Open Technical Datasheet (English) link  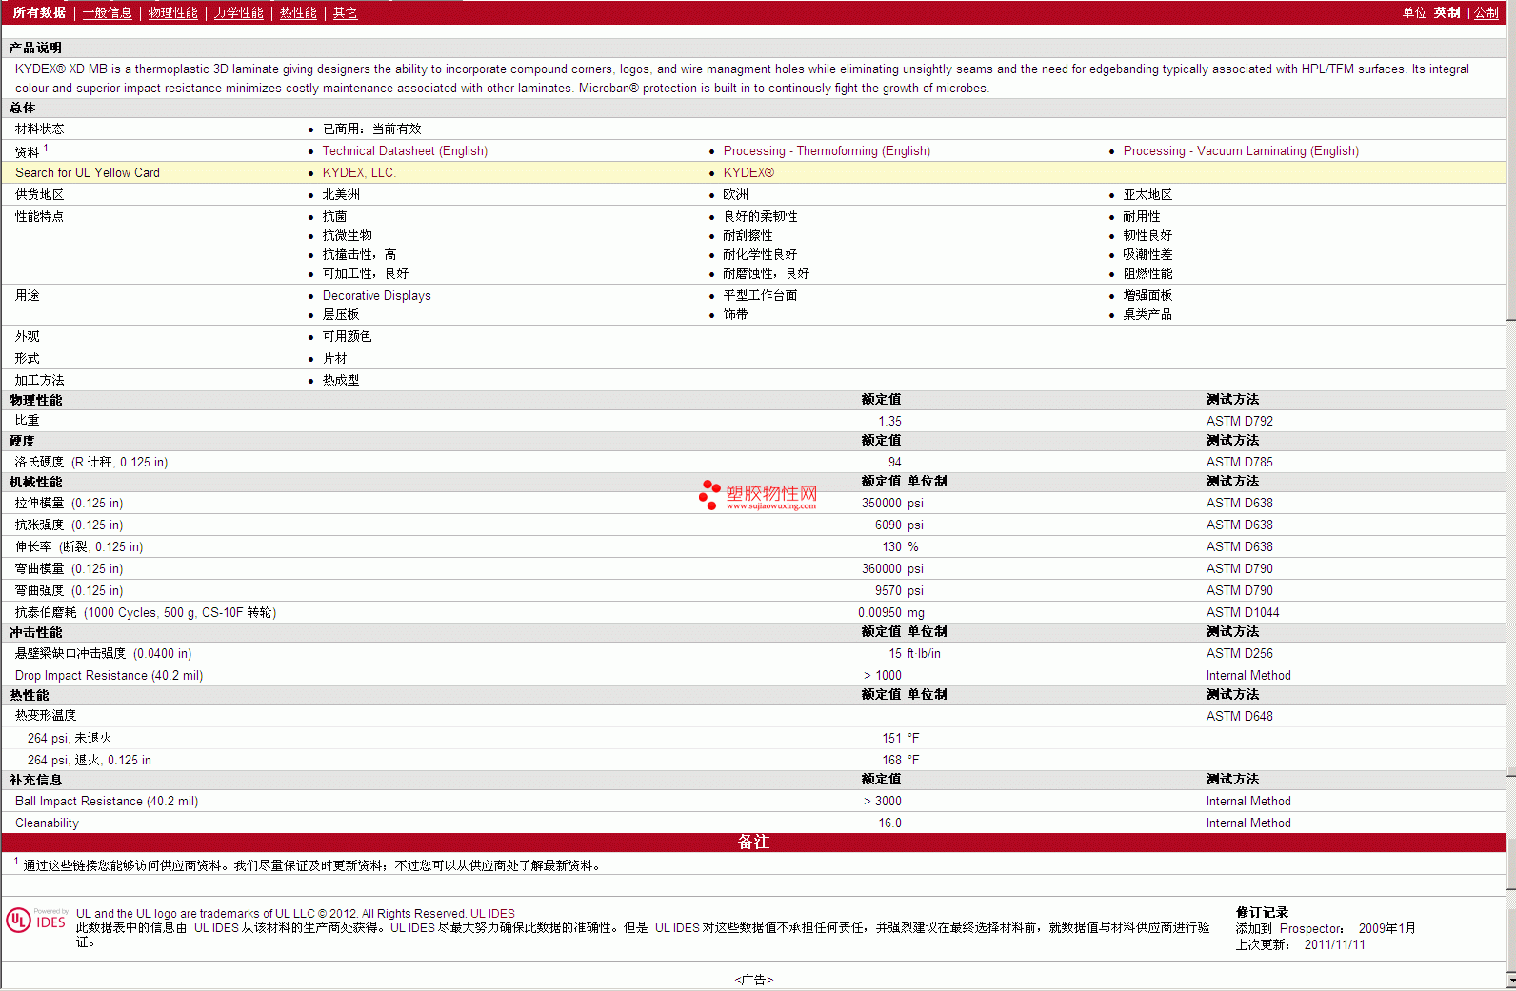405,151
